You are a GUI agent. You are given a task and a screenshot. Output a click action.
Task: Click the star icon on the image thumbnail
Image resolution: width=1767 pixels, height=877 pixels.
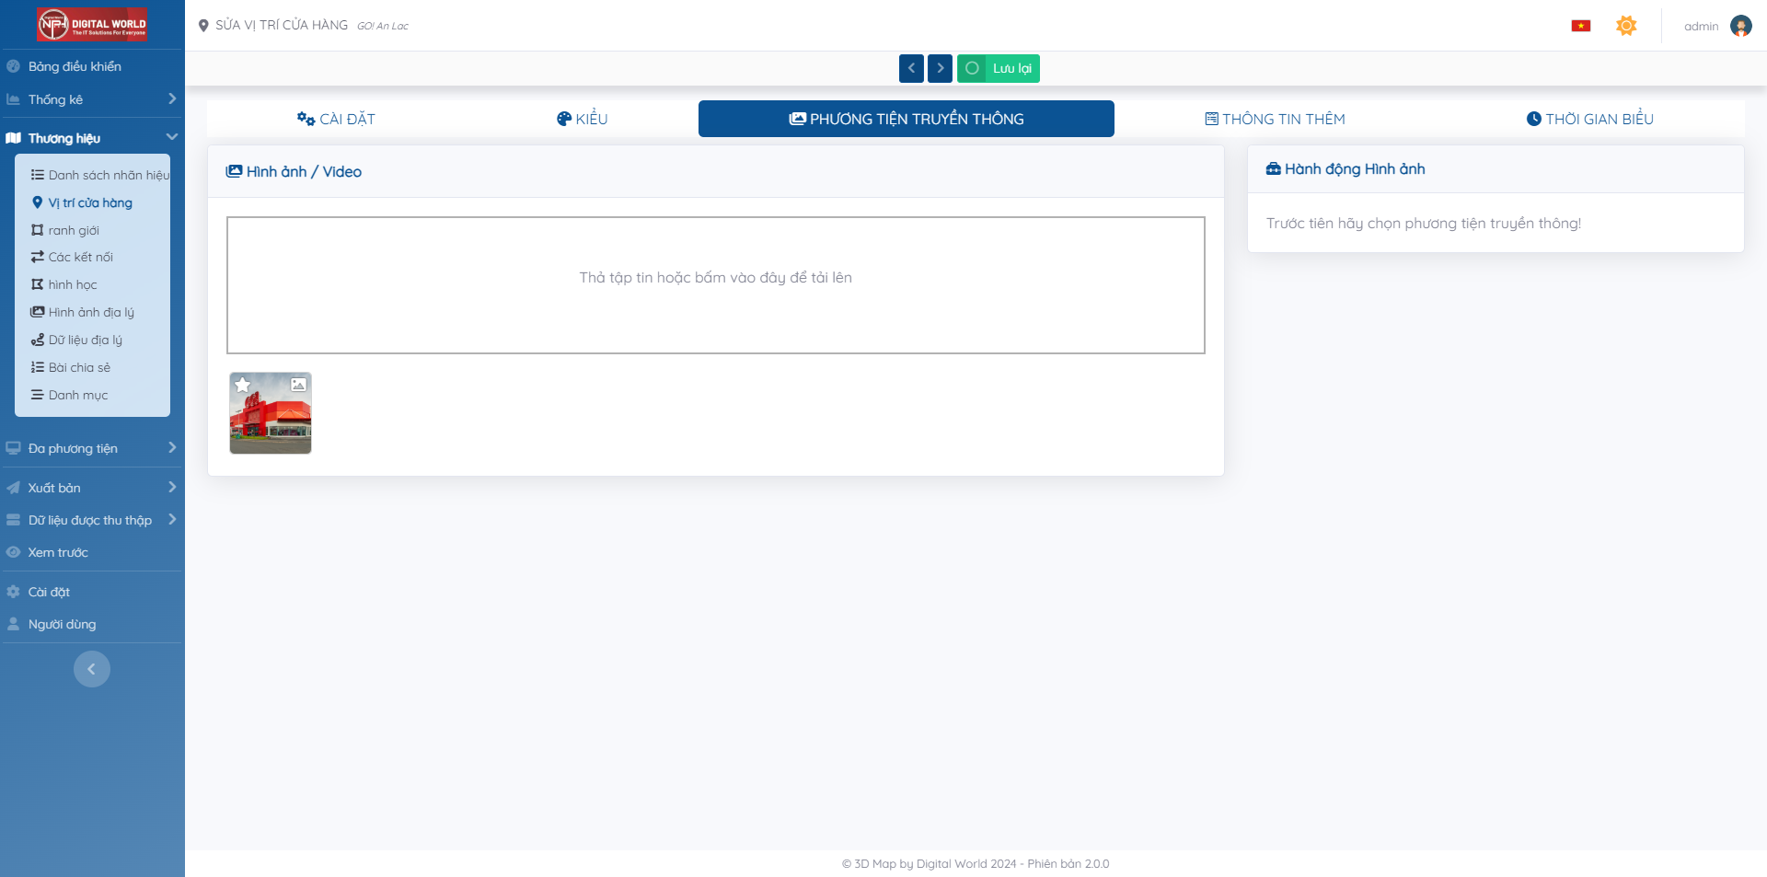(x=243, y=385)
